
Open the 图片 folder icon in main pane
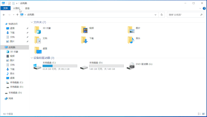(131, 30)
